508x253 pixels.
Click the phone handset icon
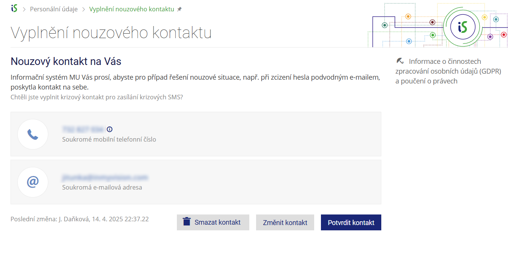(x=33, y=134)
